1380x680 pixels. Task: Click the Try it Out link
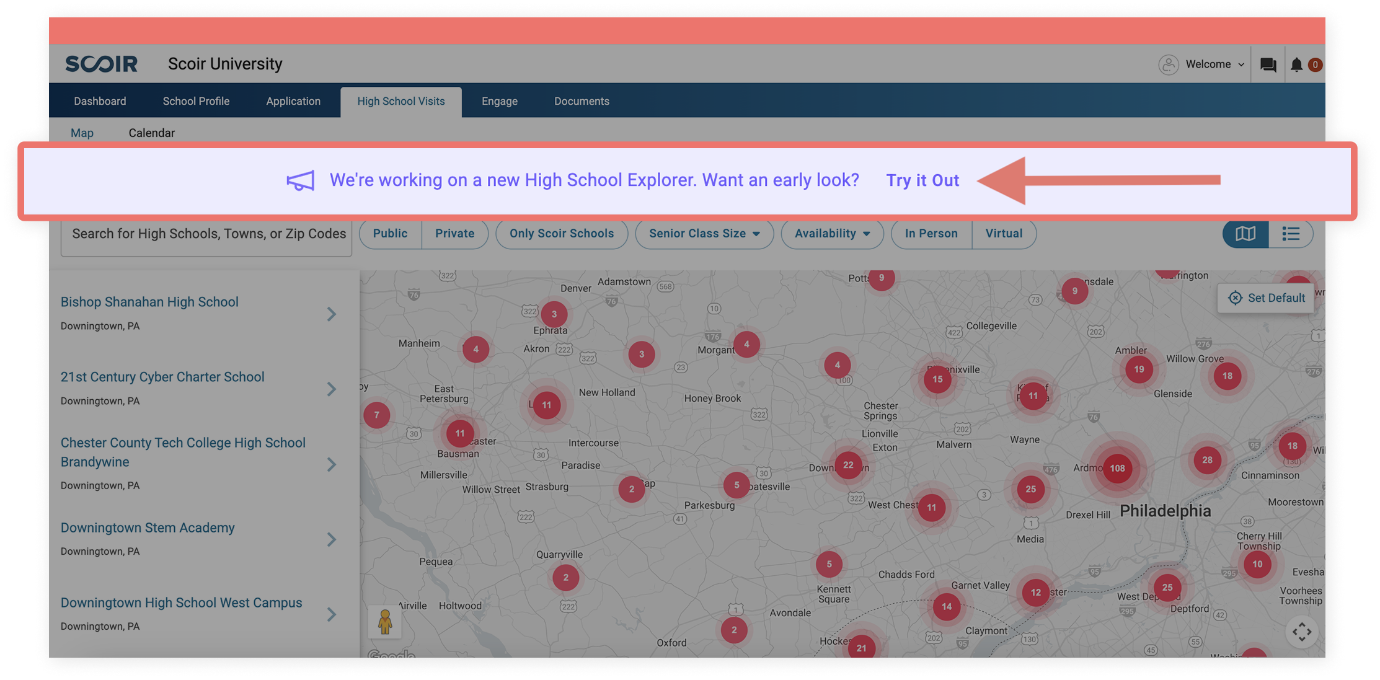922,180
